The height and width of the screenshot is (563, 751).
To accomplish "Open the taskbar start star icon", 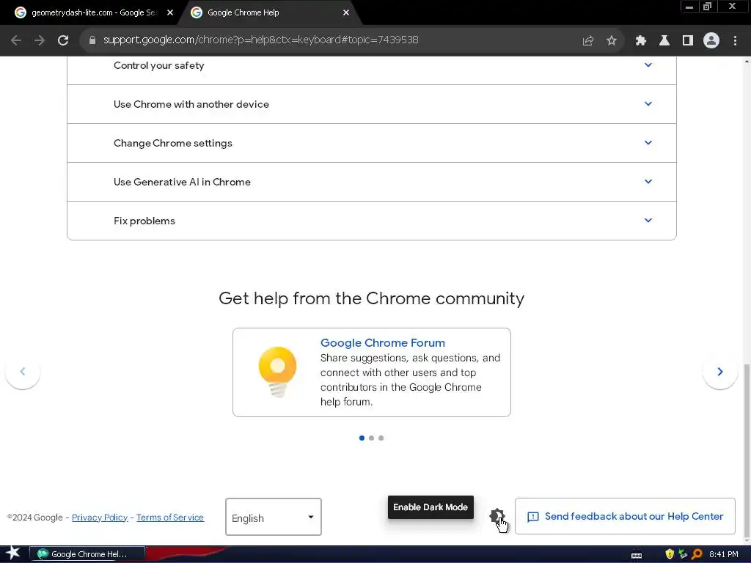I will (13, 554).
